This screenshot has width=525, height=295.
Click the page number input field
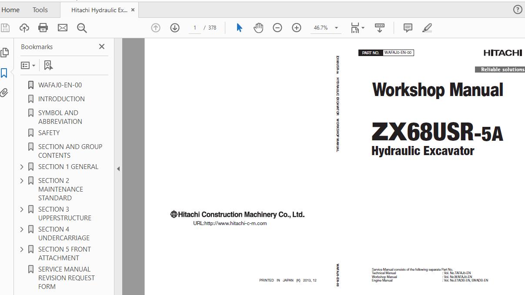tap(195, 28)
